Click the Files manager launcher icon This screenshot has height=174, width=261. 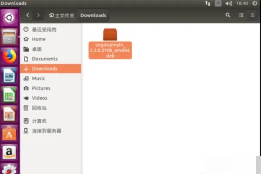coord(9,37)
